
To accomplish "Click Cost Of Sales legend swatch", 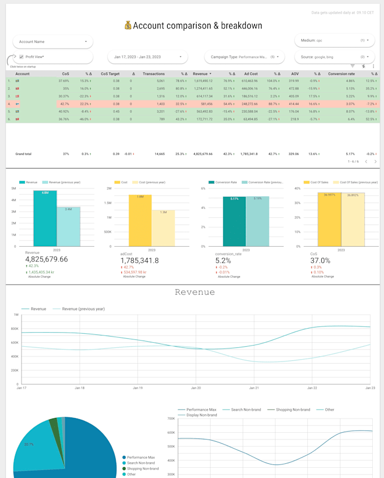I will tap(307, 182).
